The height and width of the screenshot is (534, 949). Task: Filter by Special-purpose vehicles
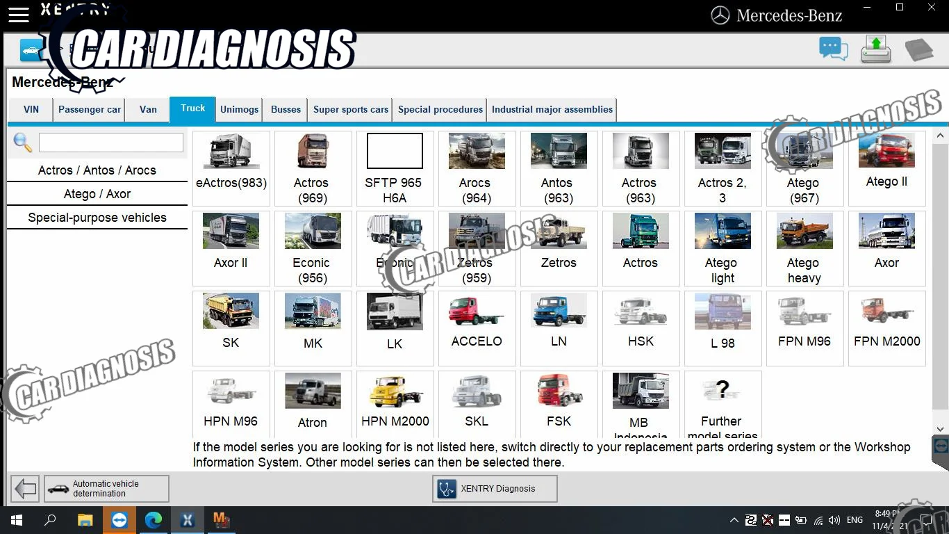coord(97,218)
